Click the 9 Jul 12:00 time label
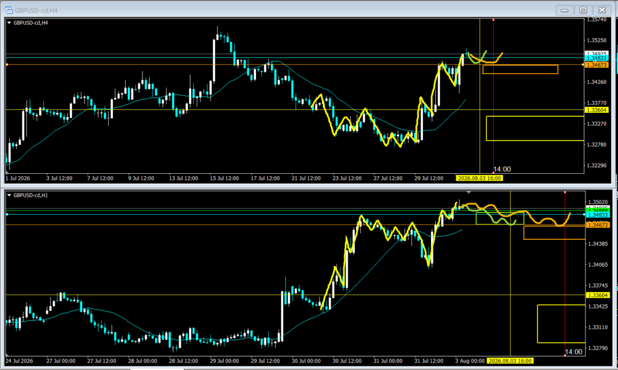 point(141,178)
